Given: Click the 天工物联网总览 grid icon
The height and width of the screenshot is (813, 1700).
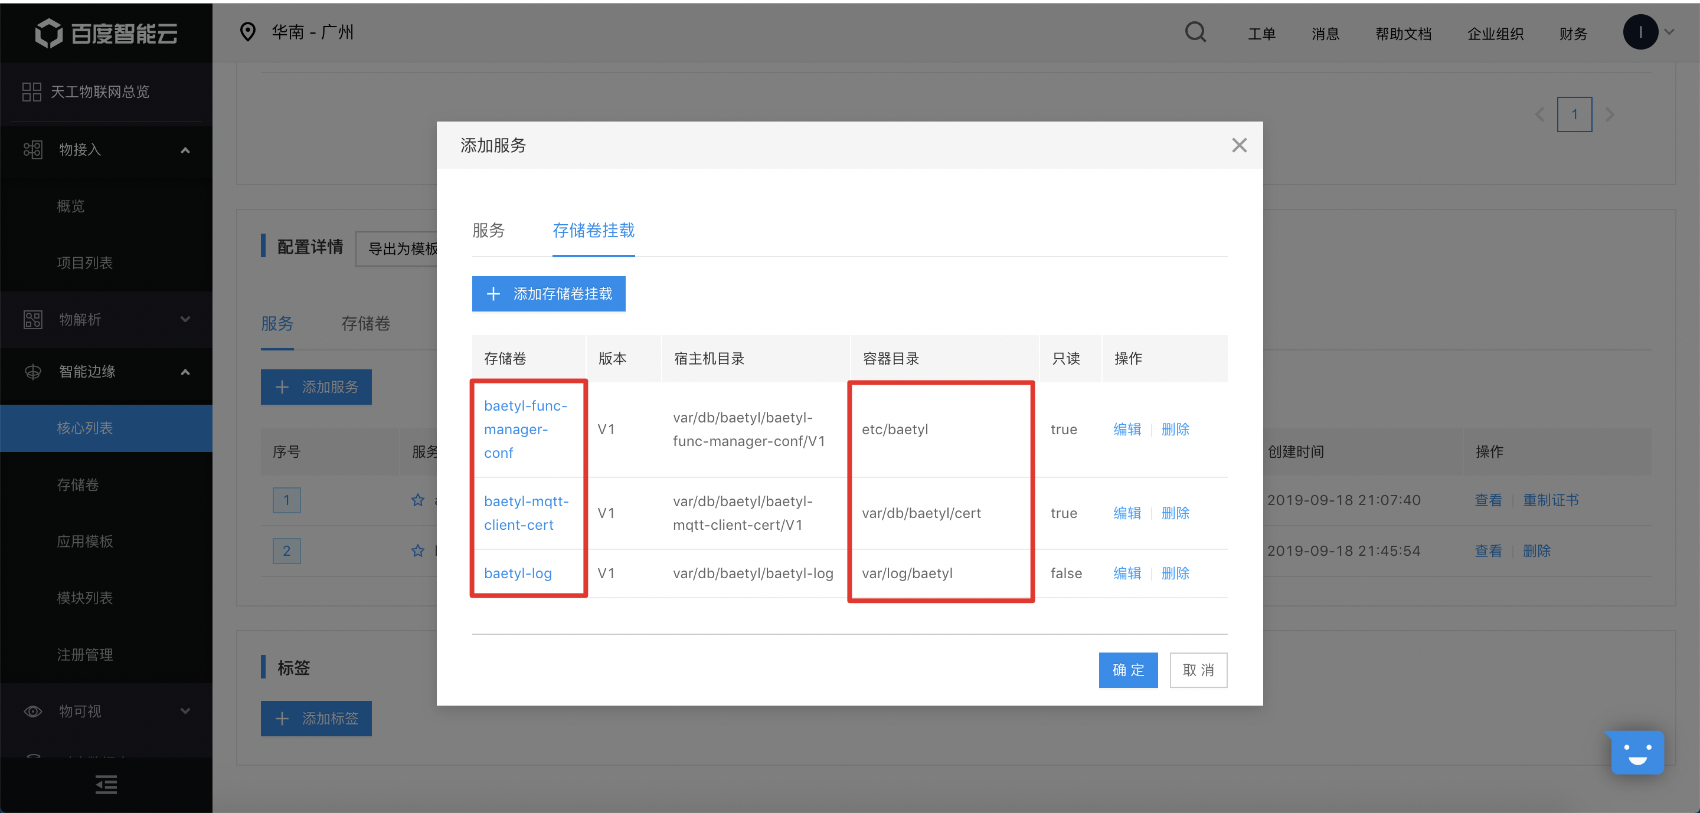Looking at the screenshot, I should 32,91.
